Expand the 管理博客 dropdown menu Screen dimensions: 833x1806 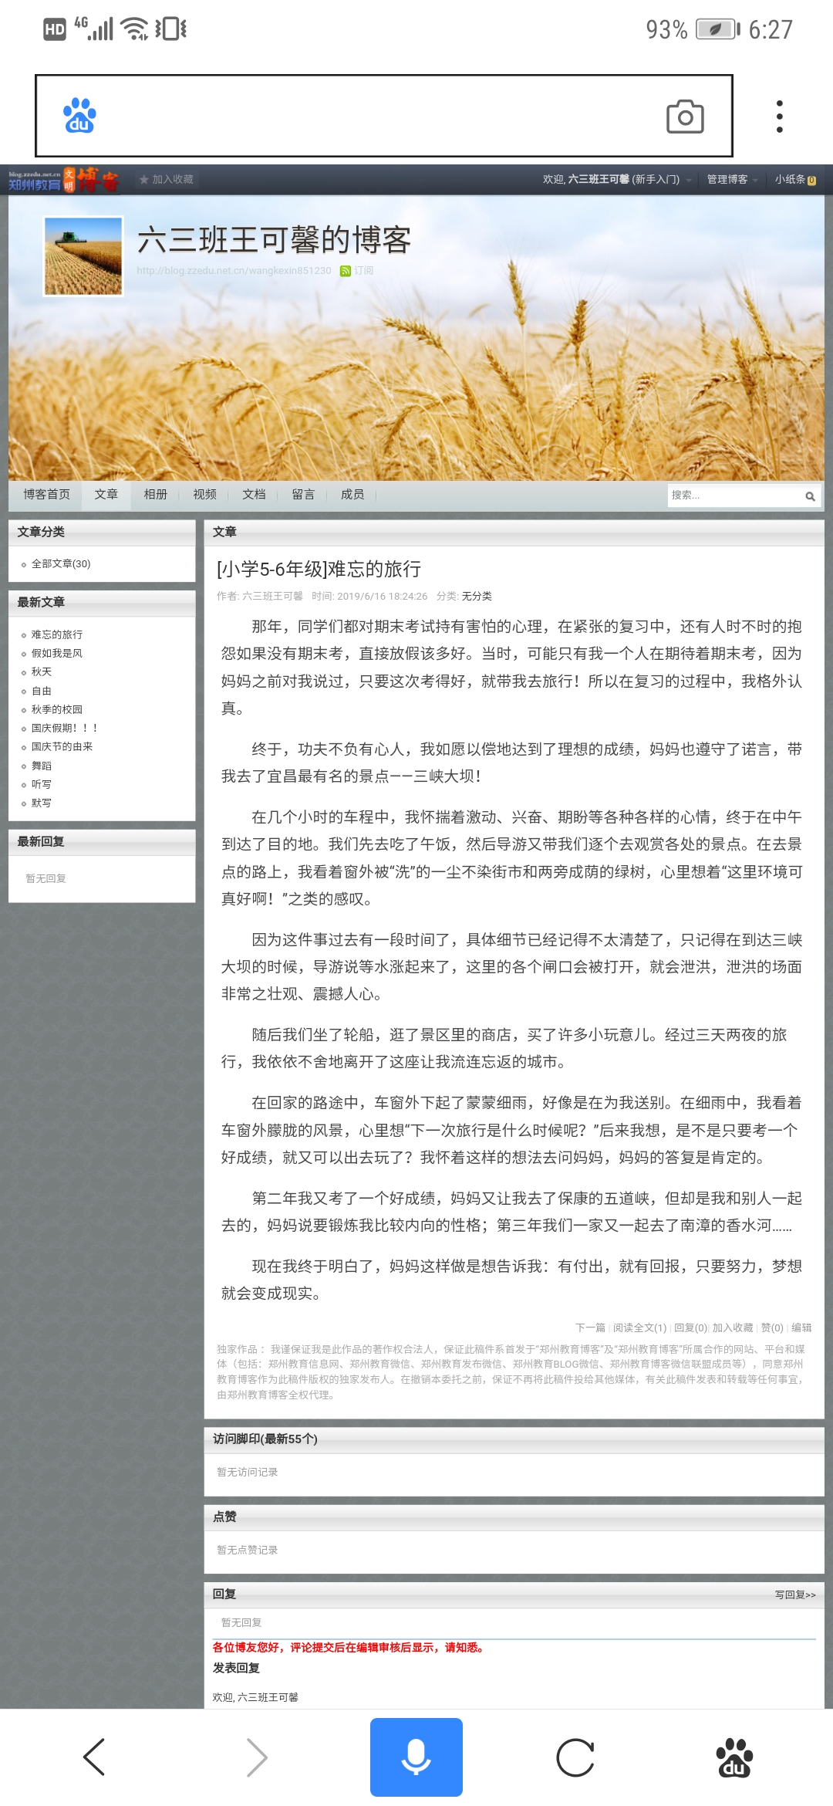[755, 180]
